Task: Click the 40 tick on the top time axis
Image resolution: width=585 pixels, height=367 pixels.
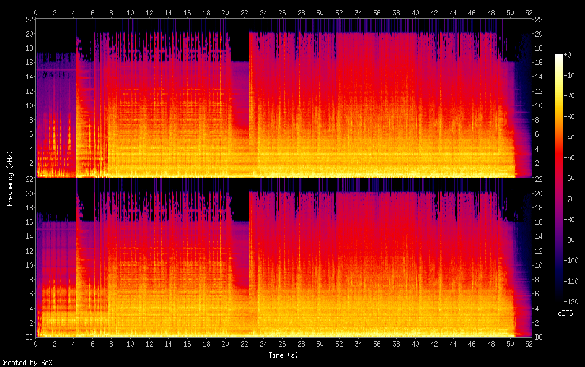Action: coord(415,12)
